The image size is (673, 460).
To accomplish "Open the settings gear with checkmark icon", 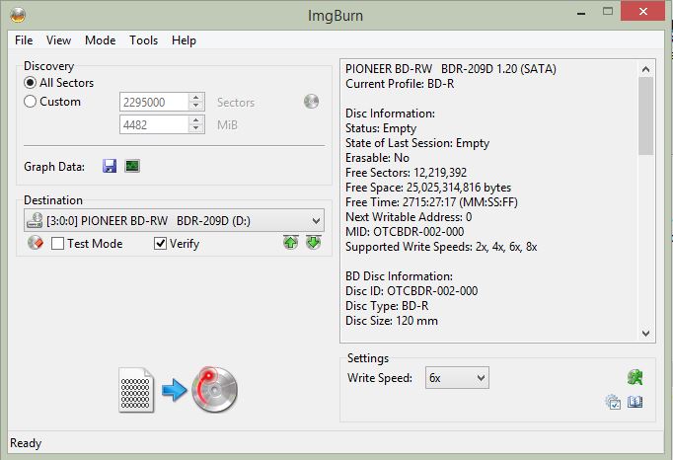I will click(x=613, y=402).
